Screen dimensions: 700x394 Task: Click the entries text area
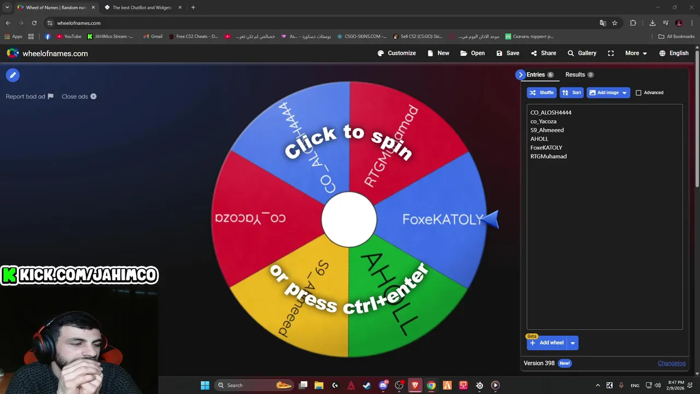point(604,217)
